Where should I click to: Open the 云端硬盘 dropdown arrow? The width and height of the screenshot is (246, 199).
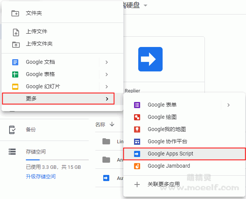[145, 5]
